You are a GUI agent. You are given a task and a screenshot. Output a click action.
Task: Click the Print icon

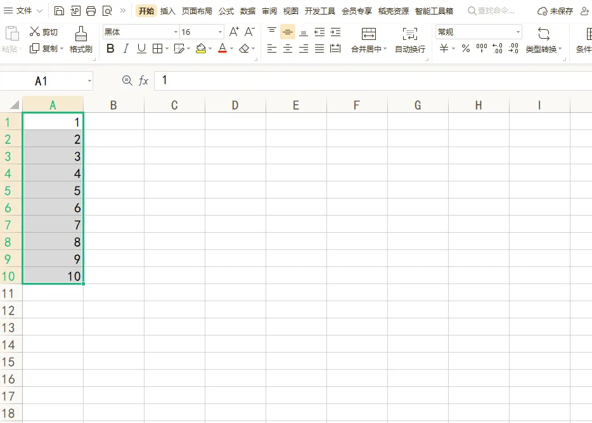91,11
